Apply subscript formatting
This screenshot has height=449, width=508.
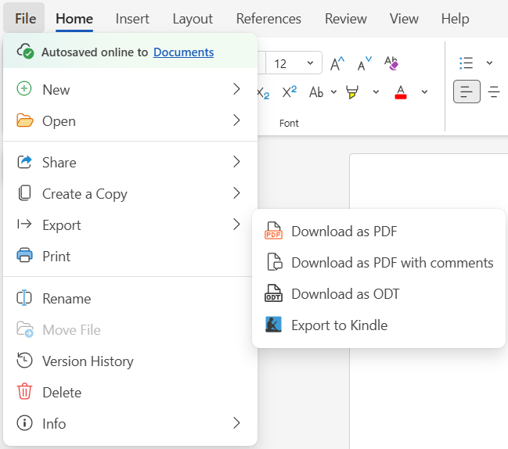coord(263,93)
